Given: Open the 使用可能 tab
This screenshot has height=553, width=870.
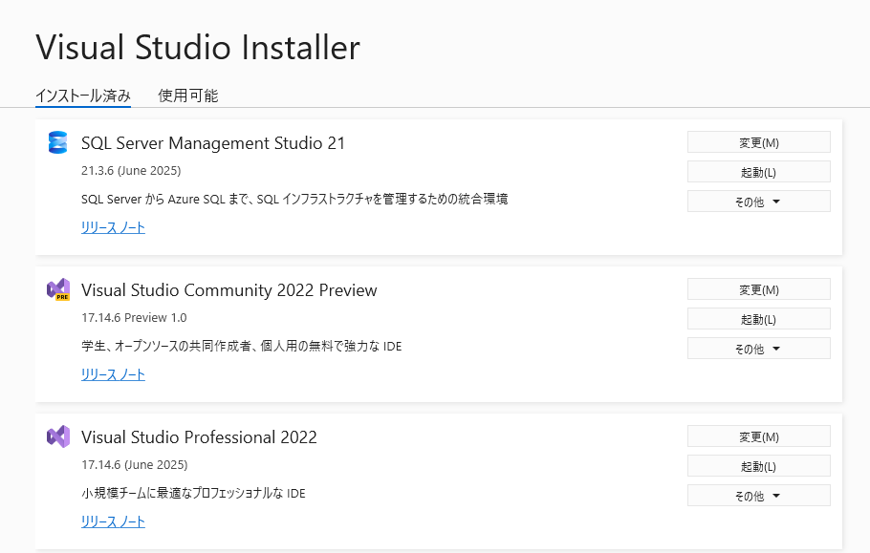Looking at the screenshot, I should (x=188, y=96).
